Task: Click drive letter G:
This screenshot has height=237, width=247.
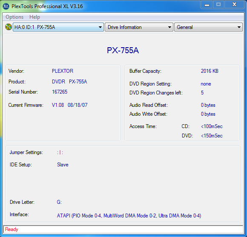Action: (x=59, y=202)
